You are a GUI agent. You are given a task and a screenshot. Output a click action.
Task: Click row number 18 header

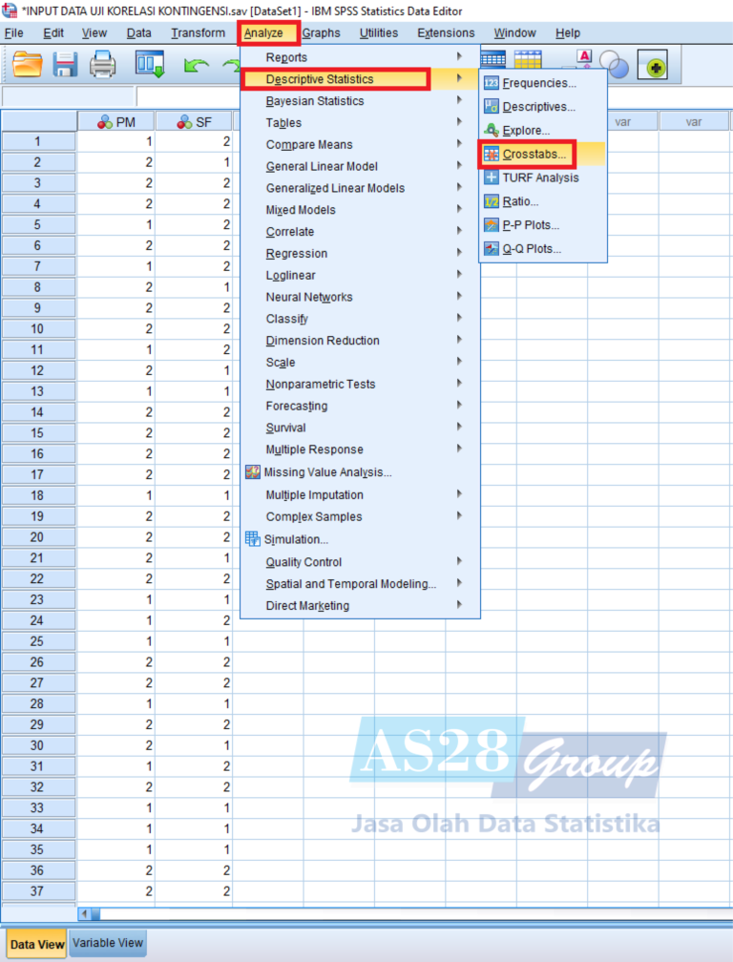[38, 496]
